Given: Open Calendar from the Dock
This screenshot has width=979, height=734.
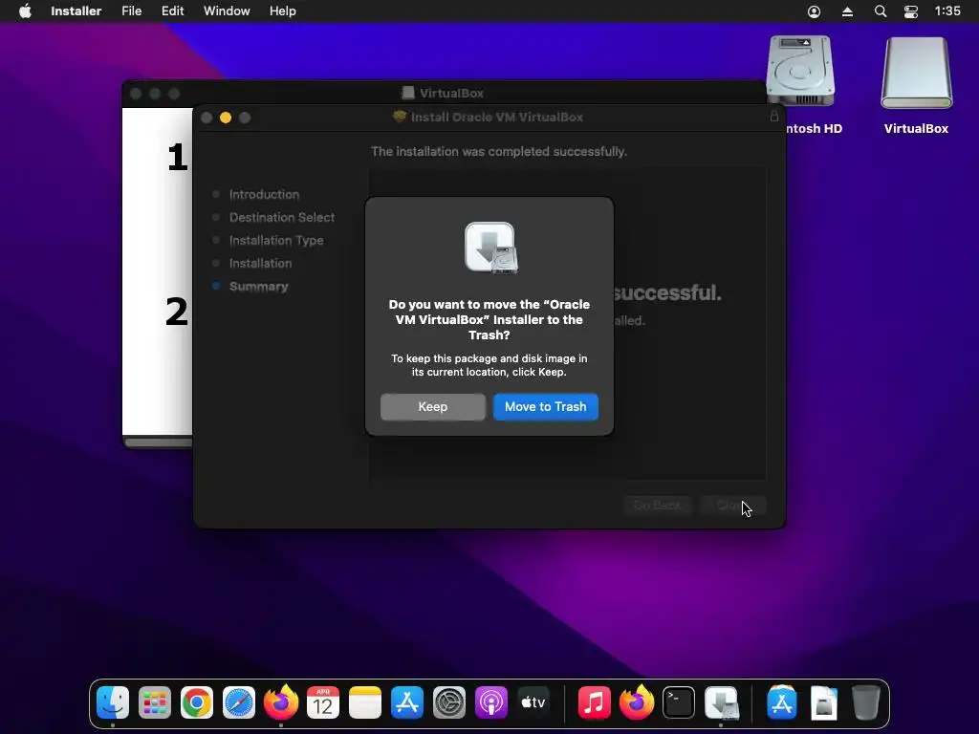Looking at the screenshot, I should click(323, 702).
